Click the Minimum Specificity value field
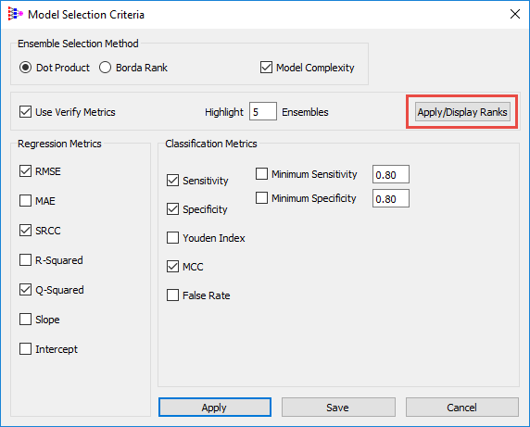 coord(391,198)
